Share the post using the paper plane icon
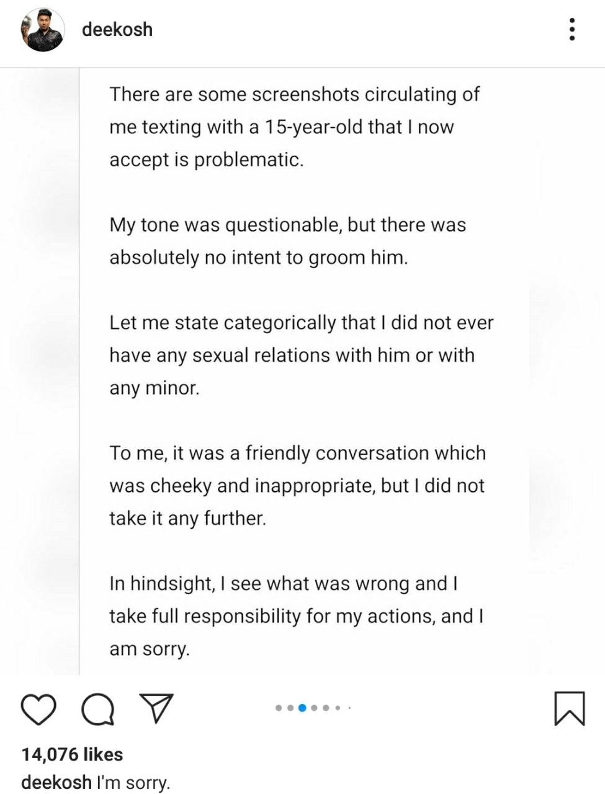605x794 pixels. 156,708
